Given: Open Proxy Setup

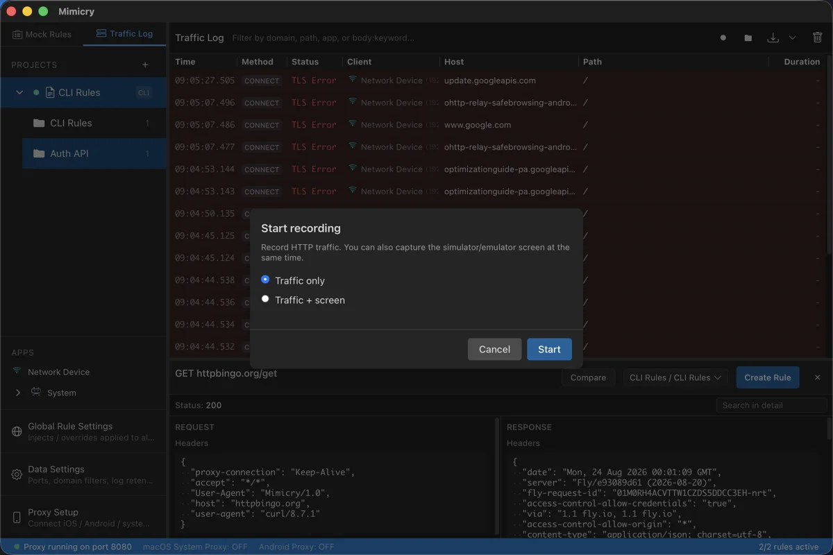Looking at the screenshot, I should pyautogui.click(x=83, y=518).
